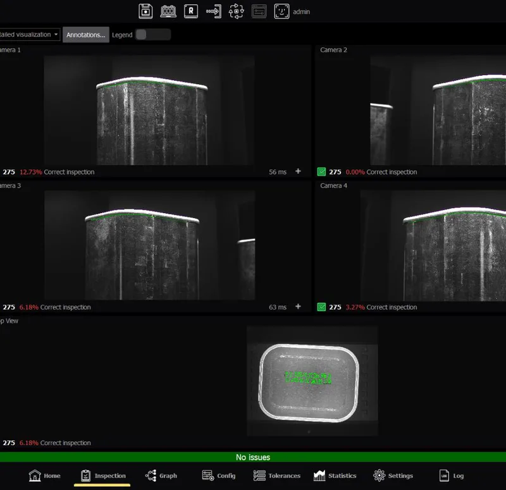Click the admin user label
This screenshot has height=490, width=506.
302,12
